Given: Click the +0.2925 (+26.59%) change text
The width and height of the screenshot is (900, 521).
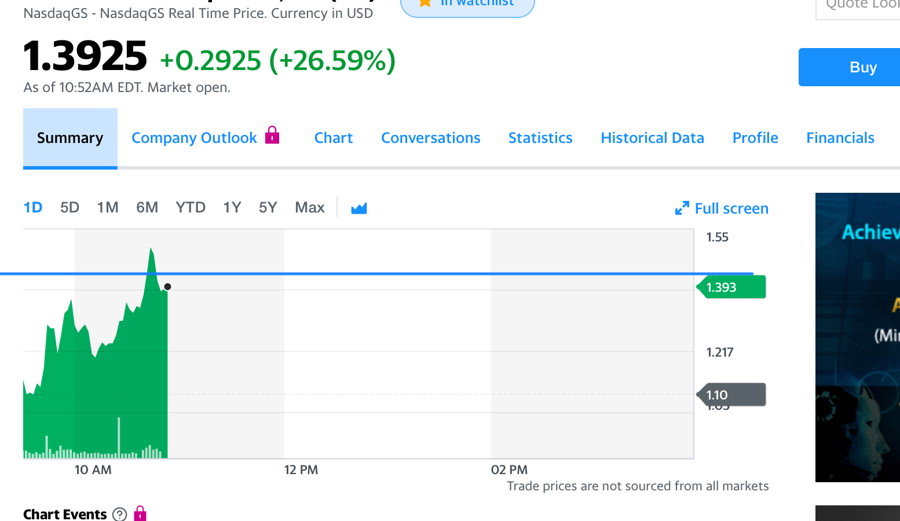Looking at the screenshot, I should coord(278,60).
